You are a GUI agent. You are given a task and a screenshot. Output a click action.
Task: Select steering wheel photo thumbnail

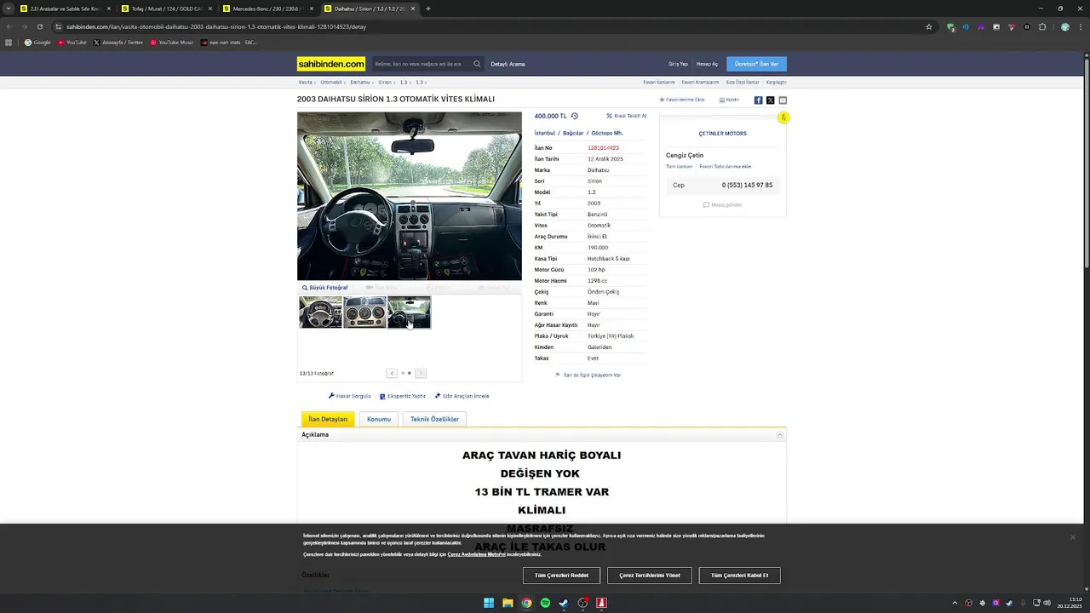point(321,312)
